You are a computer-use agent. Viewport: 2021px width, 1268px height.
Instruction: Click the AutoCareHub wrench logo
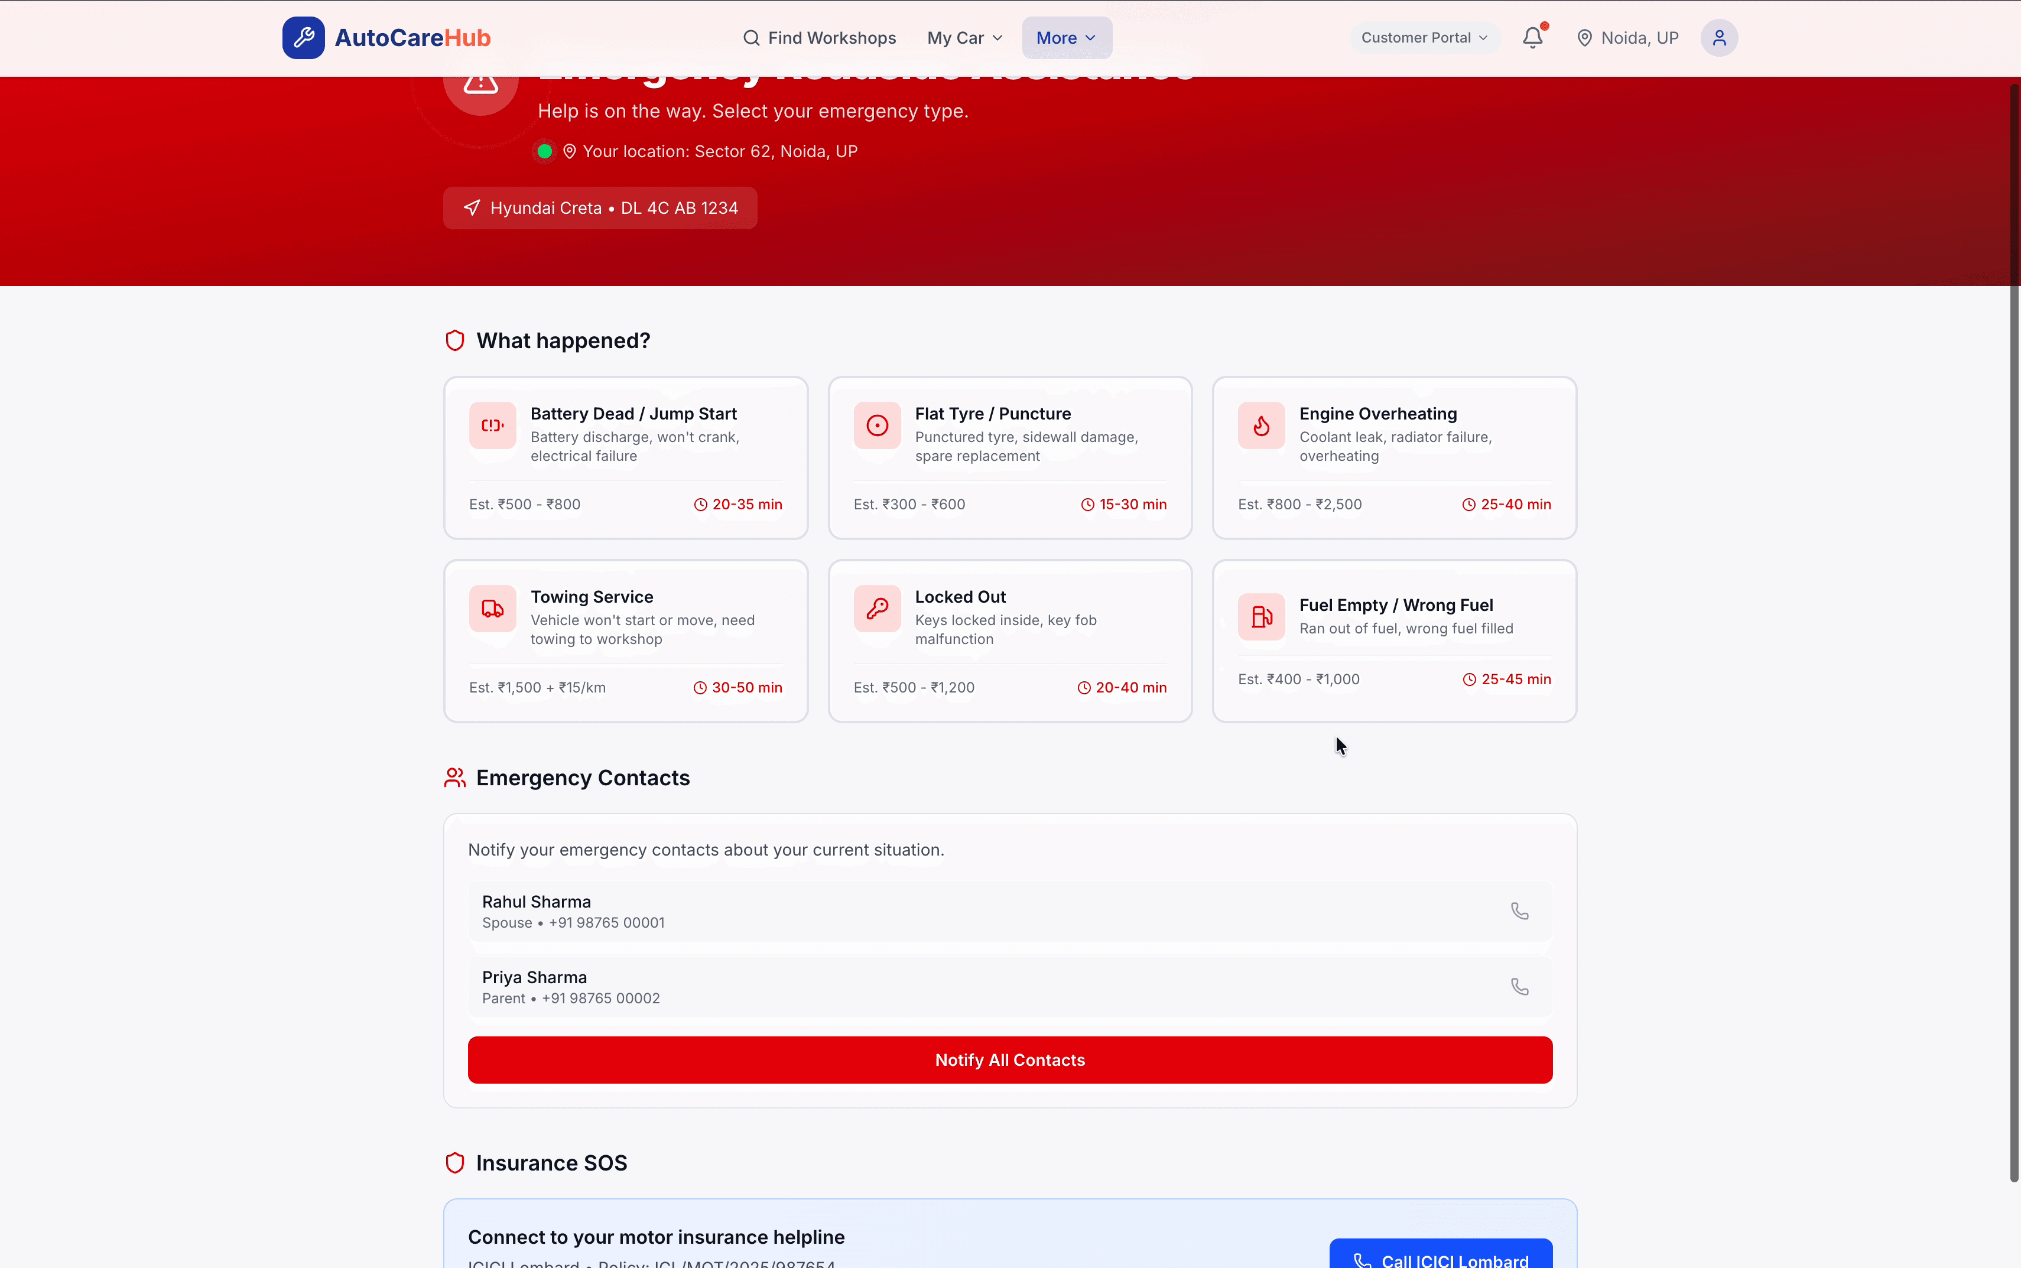tap(304, 38)
